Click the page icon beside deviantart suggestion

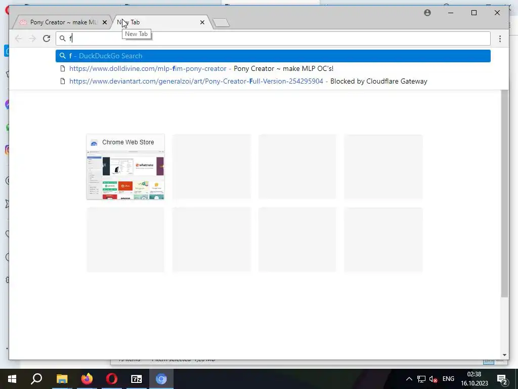pyautogui.click(x=62, y=81)
